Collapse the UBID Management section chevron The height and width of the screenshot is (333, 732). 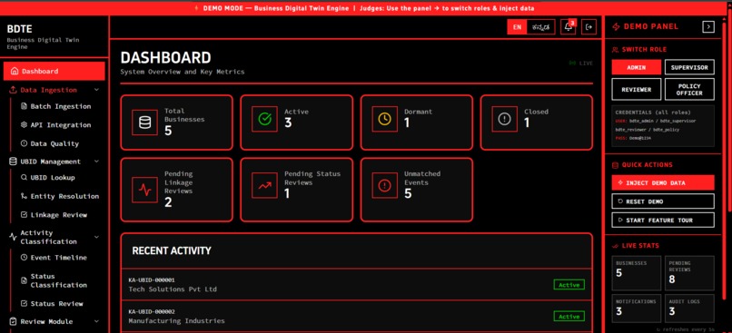tap(96, 162)
